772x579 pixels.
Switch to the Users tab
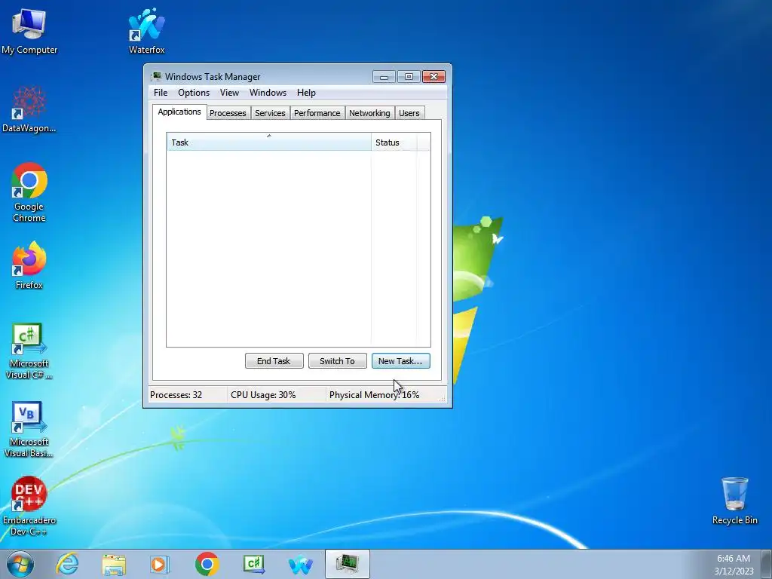409,113
